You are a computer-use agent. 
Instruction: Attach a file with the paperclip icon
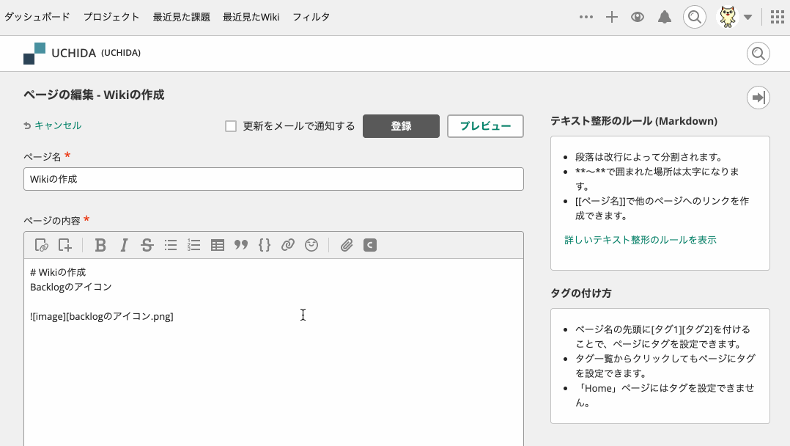347,245
